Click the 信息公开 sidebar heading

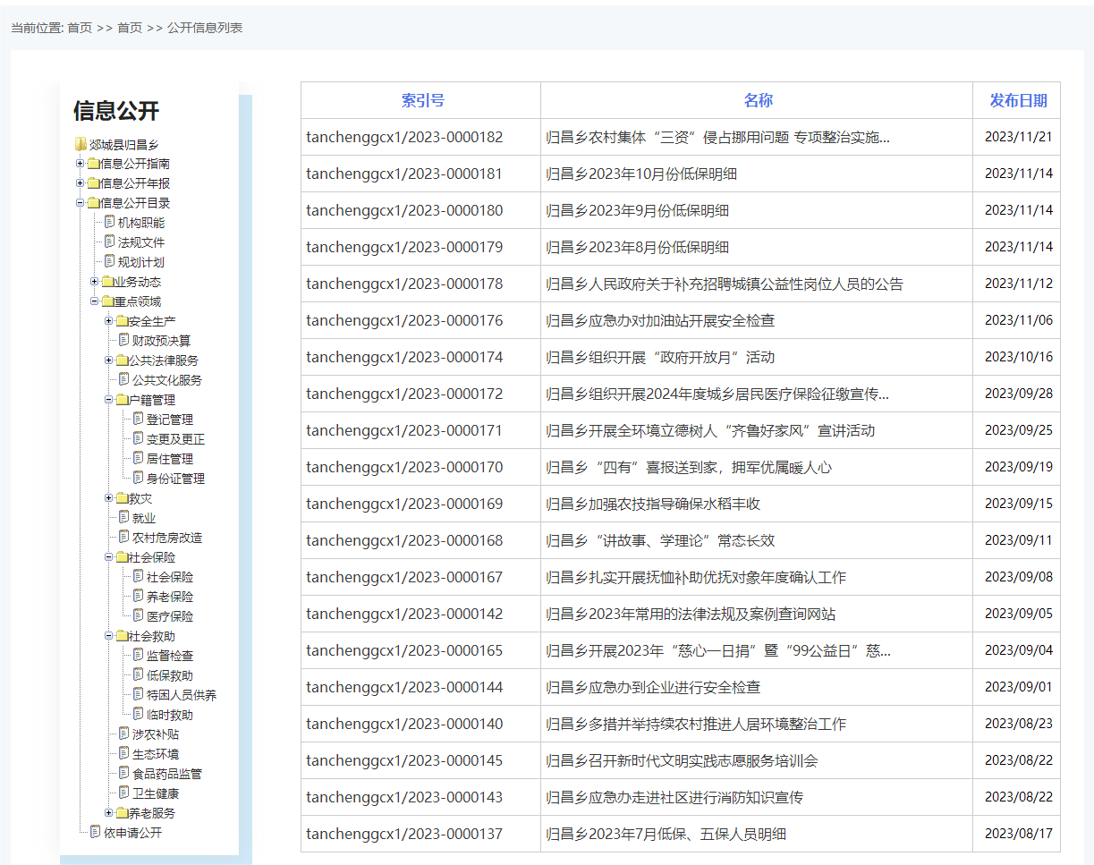click(116, 111)
